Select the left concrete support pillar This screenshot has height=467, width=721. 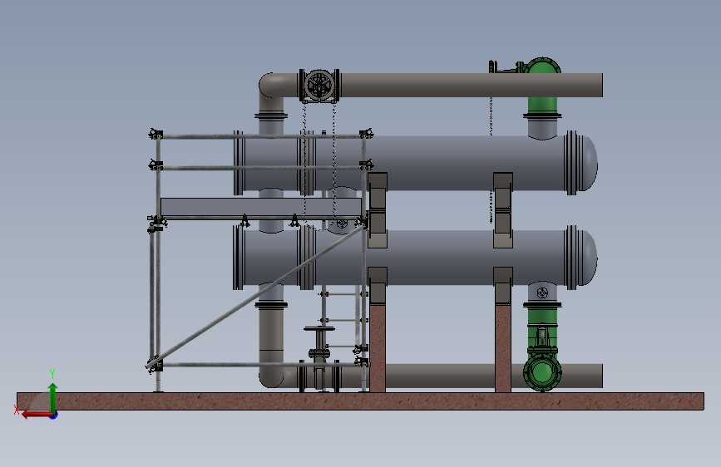pos(378,348)
